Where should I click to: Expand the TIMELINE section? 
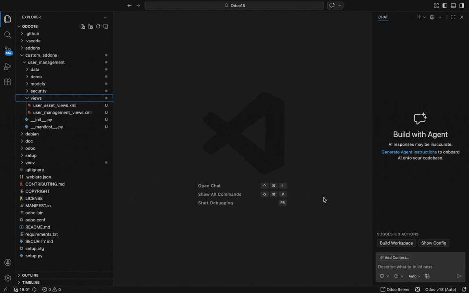tap(64, 282)
